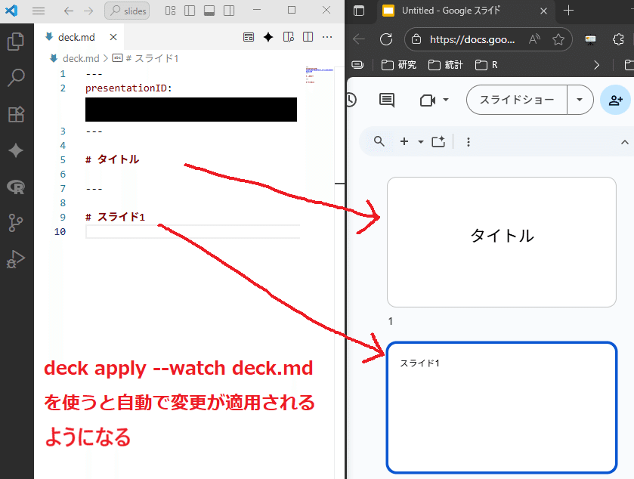Collapse the Google Slides menu header
This screenshot has height=479, width=634.
click(x=624, y=142)
